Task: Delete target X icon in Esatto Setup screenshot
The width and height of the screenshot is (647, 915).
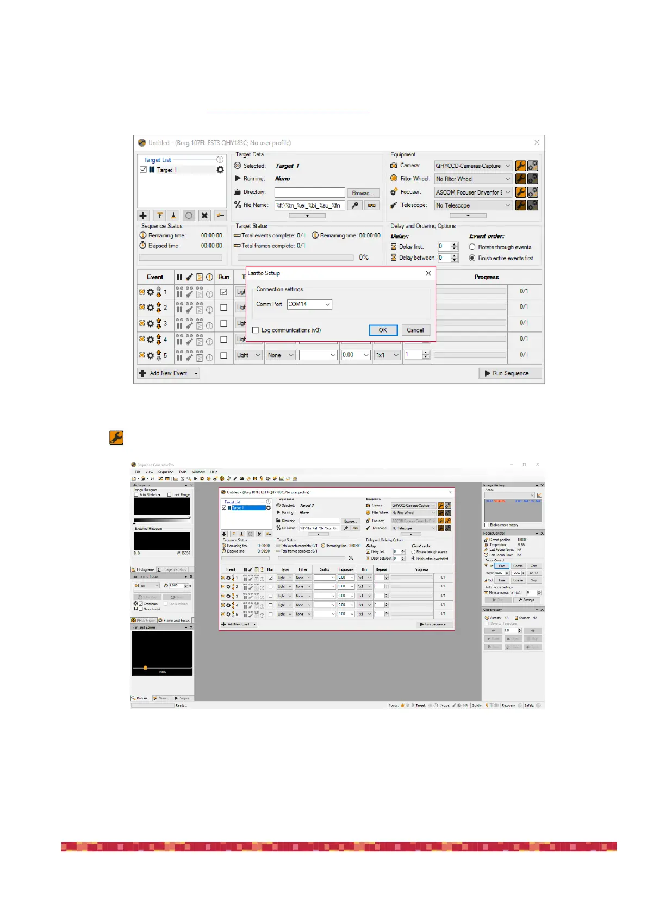Action: pos(204,216)
